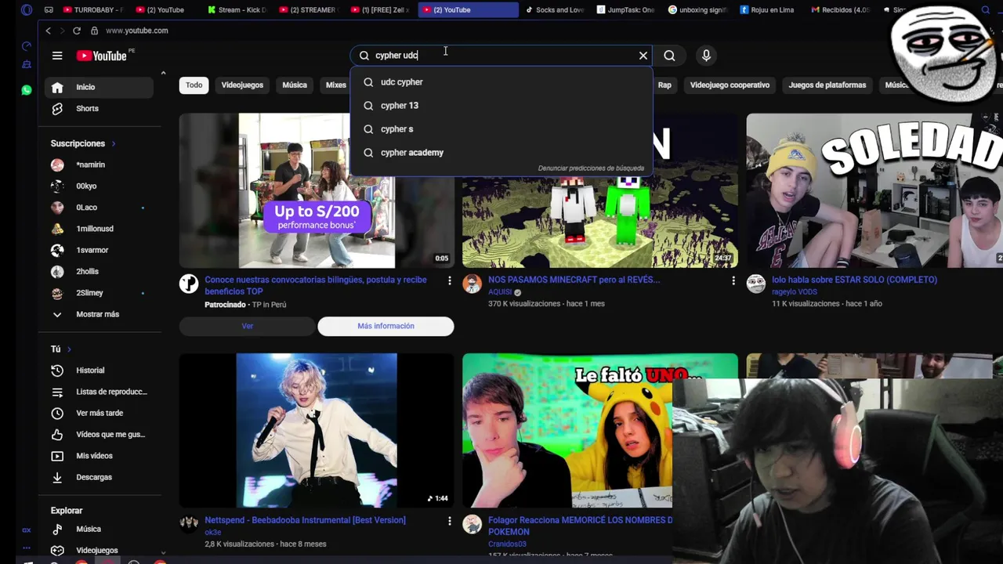The width and height of the screenshot is (1003, 564).
Task: Open the YouTube hamburger guide menu
Action: pos(57,56)
